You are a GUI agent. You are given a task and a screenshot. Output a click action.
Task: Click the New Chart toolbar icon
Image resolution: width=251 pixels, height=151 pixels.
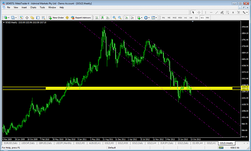6,18
